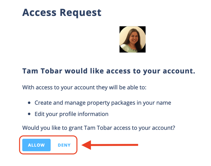This screenshot has width=211, height=166.
Task: Click the name Tam Tobar in the bold heading
Action: 42,71
